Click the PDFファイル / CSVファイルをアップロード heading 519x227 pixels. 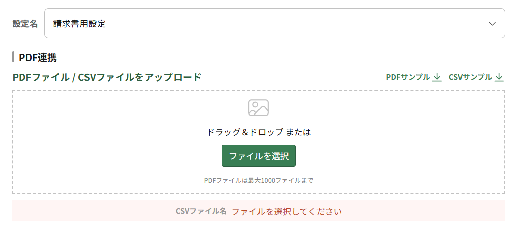(x=107, y=77)
